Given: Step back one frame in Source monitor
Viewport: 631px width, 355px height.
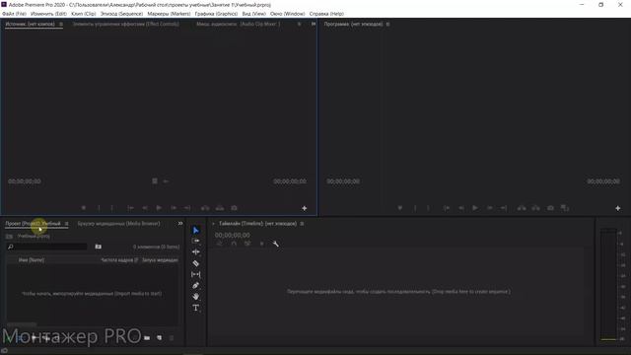Looking at the screenshot, I should pyautogui.click(x=145, y=208).
